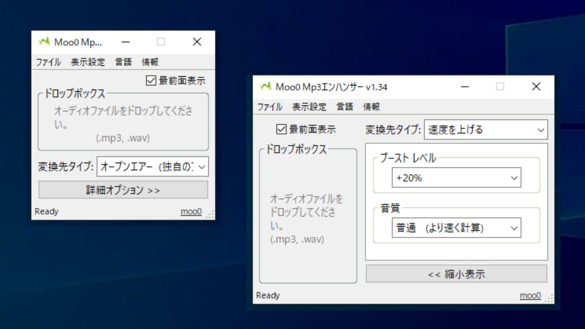Open 情報 menu in expanded window
585x329 pixels.
[372, 107]
